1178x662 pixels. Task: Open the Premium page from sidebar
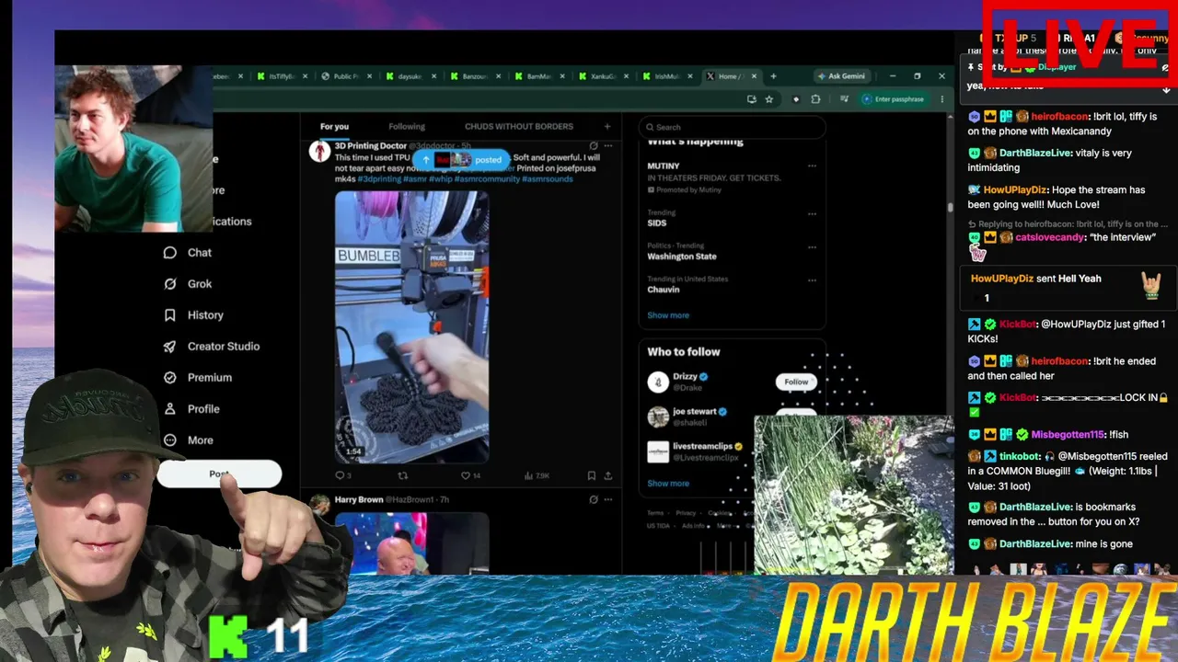197,378
